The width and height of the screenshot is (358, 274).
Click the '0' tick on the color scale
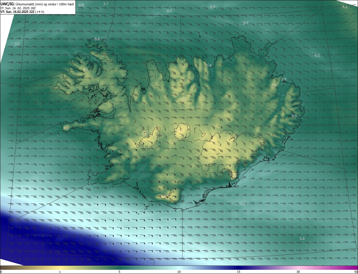(x=1, y=272)
